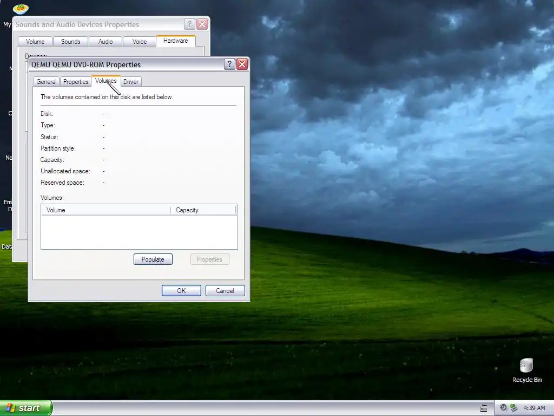Click the green network tray icon
Image resolution: width=554 pixels, height=416 pixels.
point(514,408)
